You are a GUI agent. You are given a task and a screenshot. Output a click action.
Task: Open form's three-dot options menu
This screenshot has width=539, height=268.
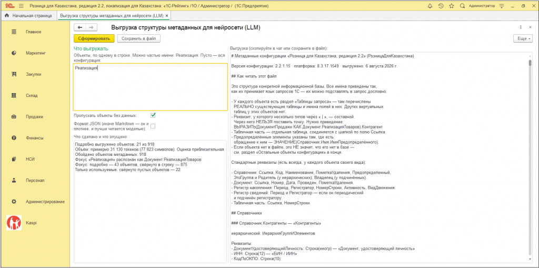[521, 27]
